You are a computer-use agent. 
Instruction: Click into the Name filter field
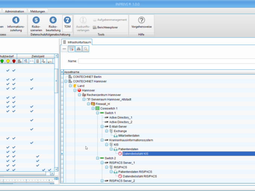[167, 61]
